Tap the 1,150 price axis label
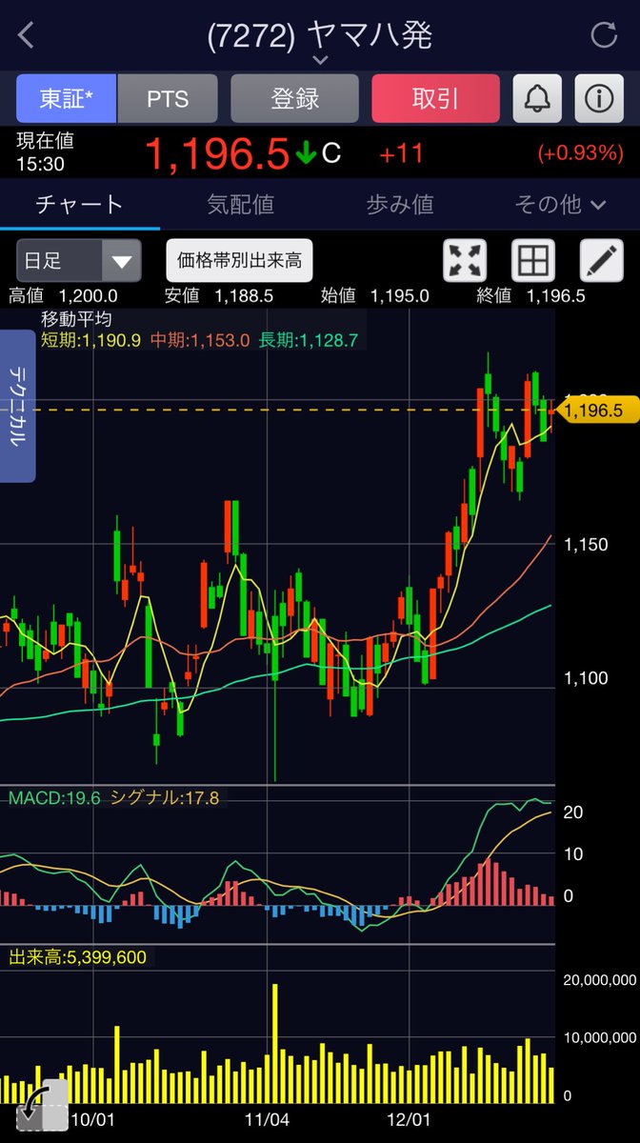Viewport: 640px width, 1143px height. (x=586, y=546)
